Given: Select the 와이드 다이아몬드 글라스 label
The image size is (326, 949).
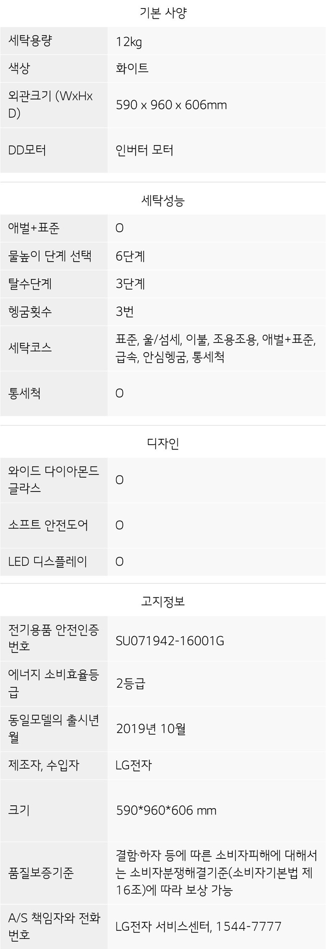Looking at the screenshot, I should click(x=54, y=479).
